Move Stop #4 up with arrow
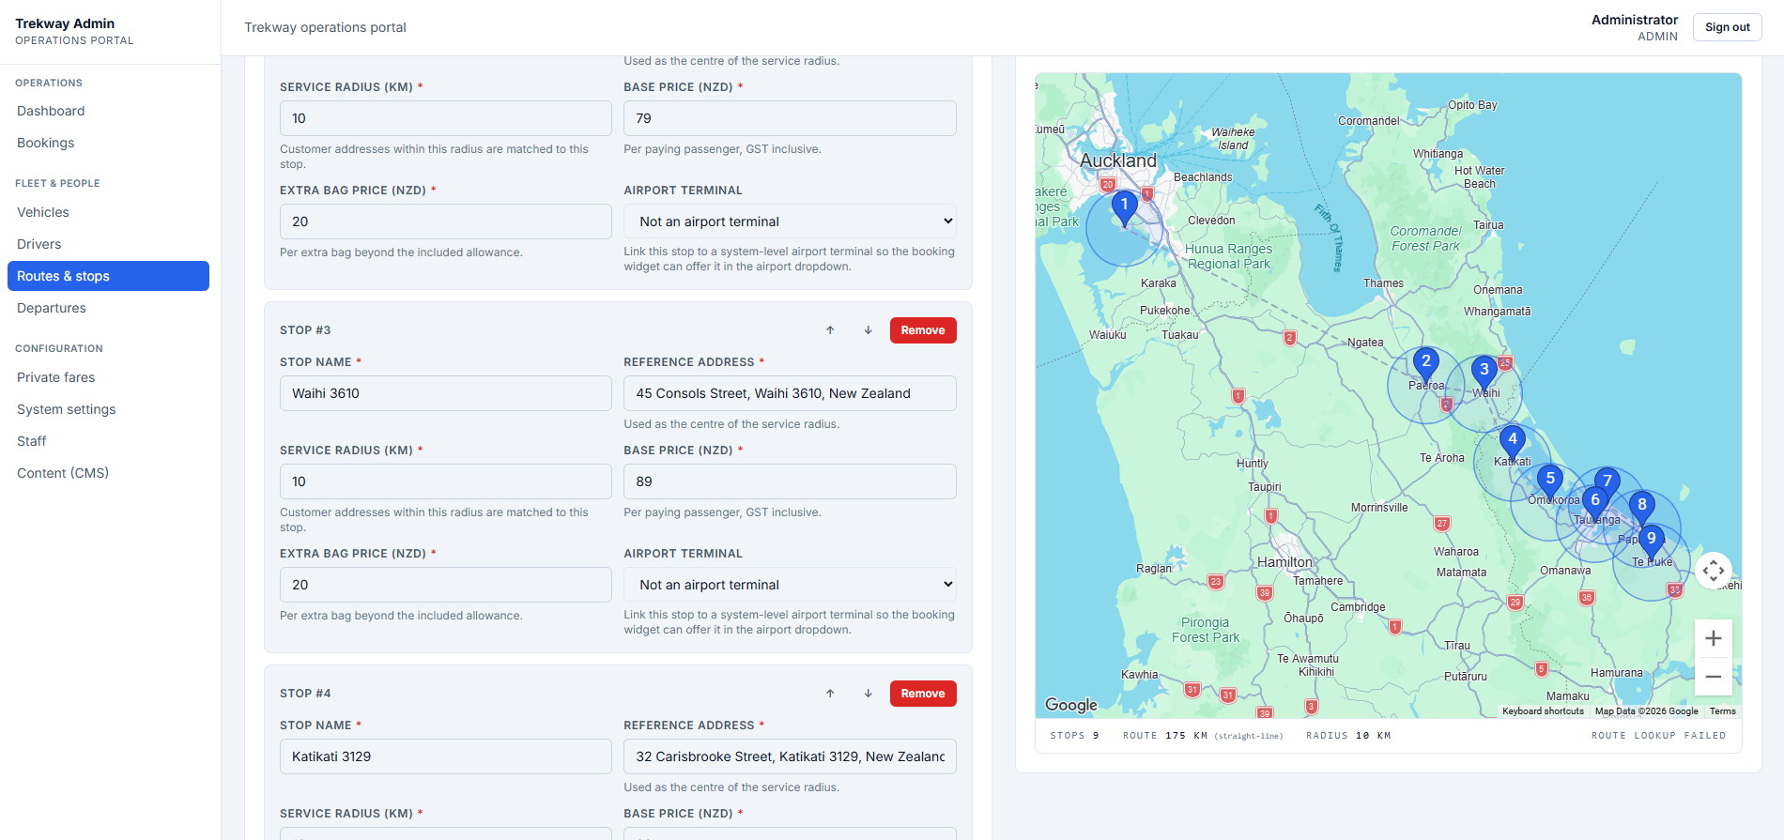Image resolution: width=1784 pixels, height=840 pixels. pyautogui.click(x=830, y=694)
